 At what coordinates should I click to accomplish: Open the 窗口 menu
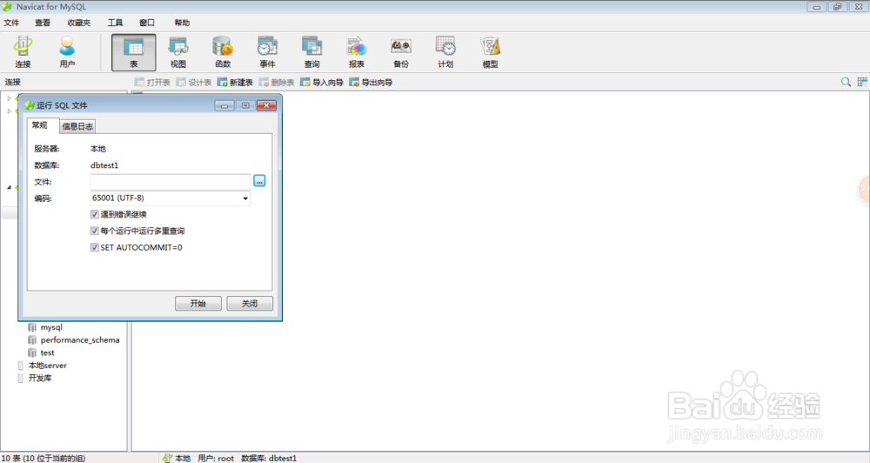click(146, 23)
